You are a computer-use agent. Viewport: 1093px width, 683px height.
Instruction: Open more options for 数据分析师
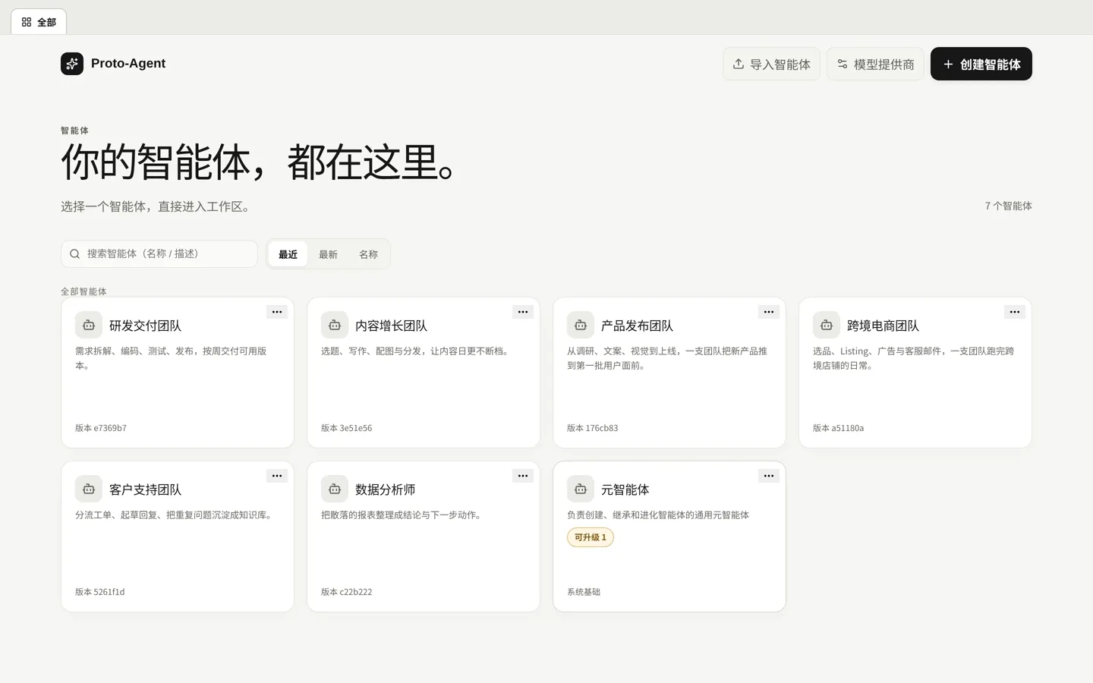[x=523, y=476]
